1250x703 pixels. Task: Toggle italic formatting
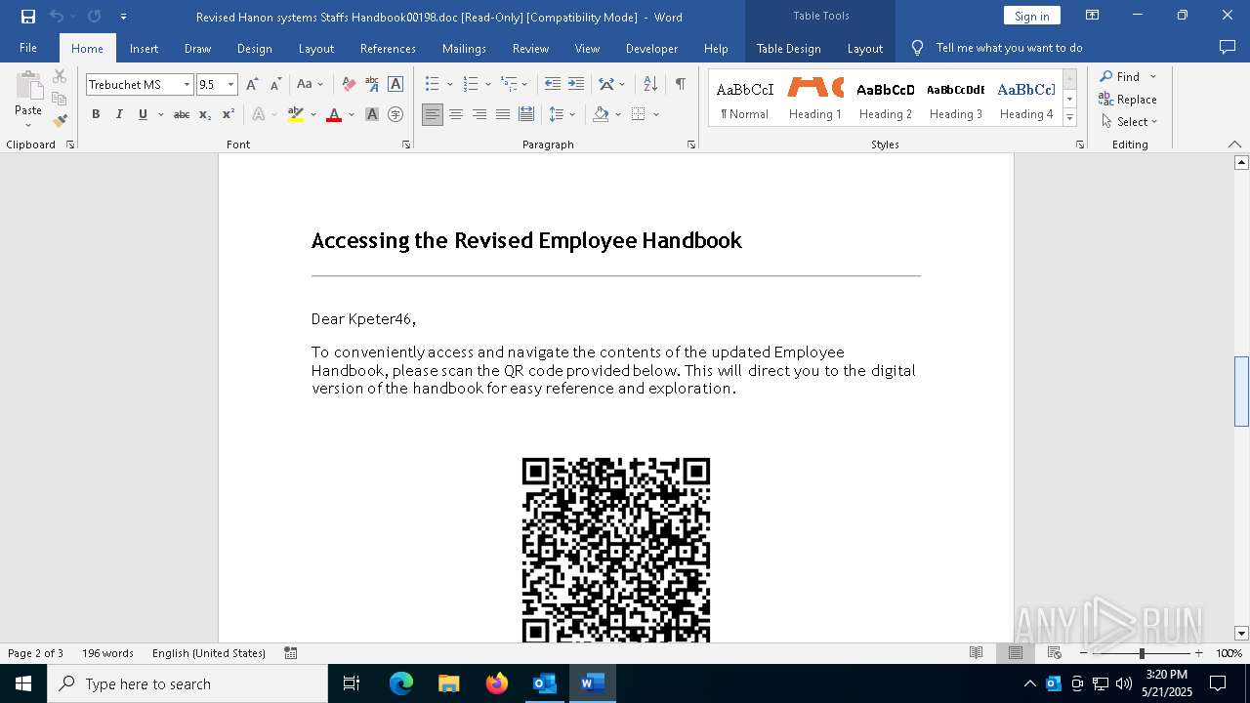pyautogui.click(x=119, y=114)
